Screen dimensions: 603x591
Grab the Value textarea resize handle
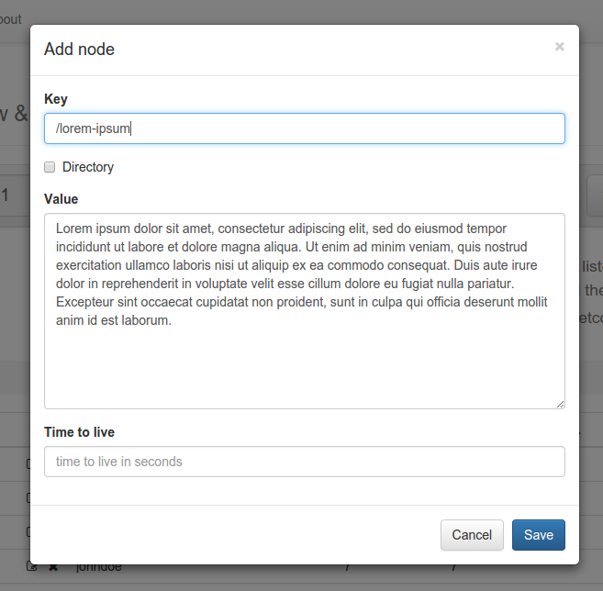pos(559,403)
